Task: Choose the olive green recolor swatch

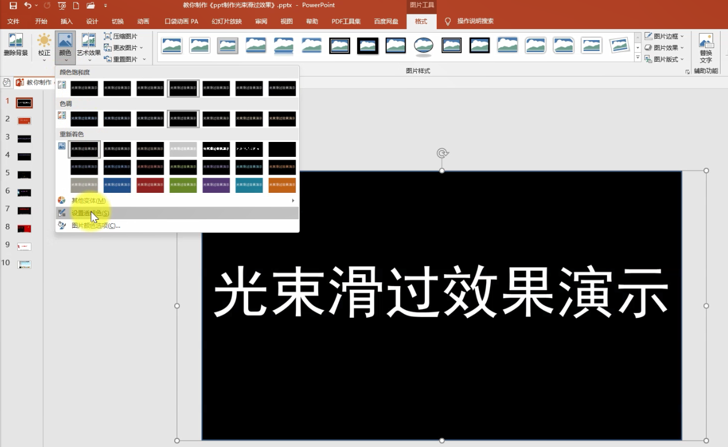Action: pyautogui.click(x=183, y=185)
